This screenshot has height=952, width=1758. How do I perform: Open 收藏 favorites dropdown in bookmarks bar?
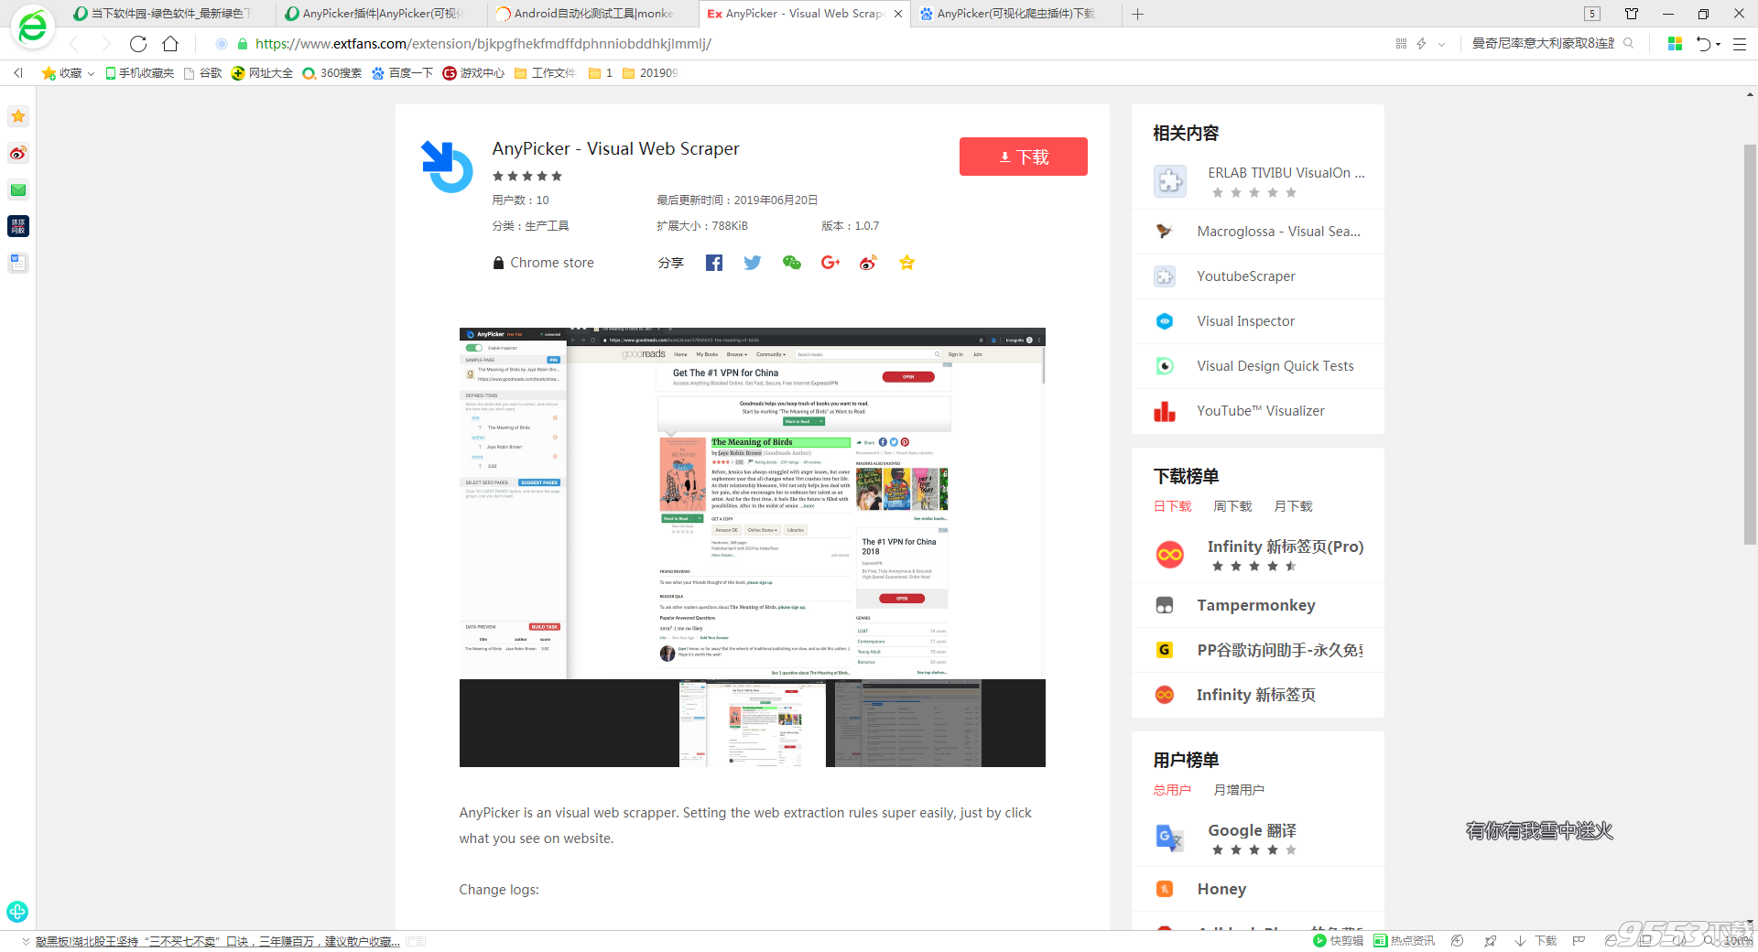(68, 73)
